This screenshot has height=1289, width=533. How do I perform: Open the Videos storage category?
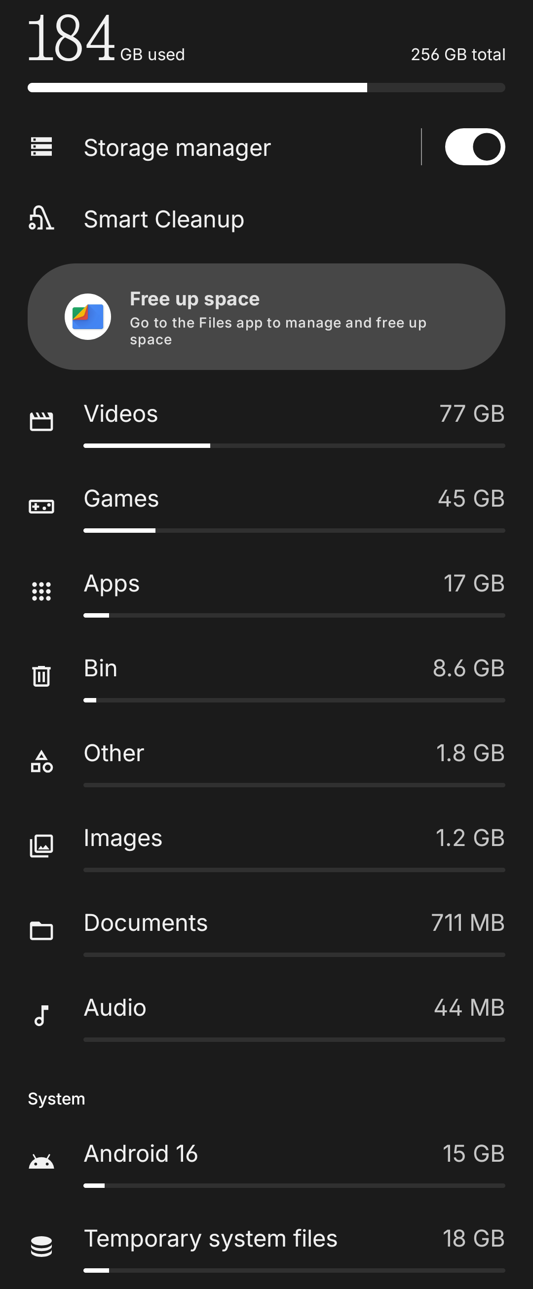pyautogui.click(x=120, y=414)
